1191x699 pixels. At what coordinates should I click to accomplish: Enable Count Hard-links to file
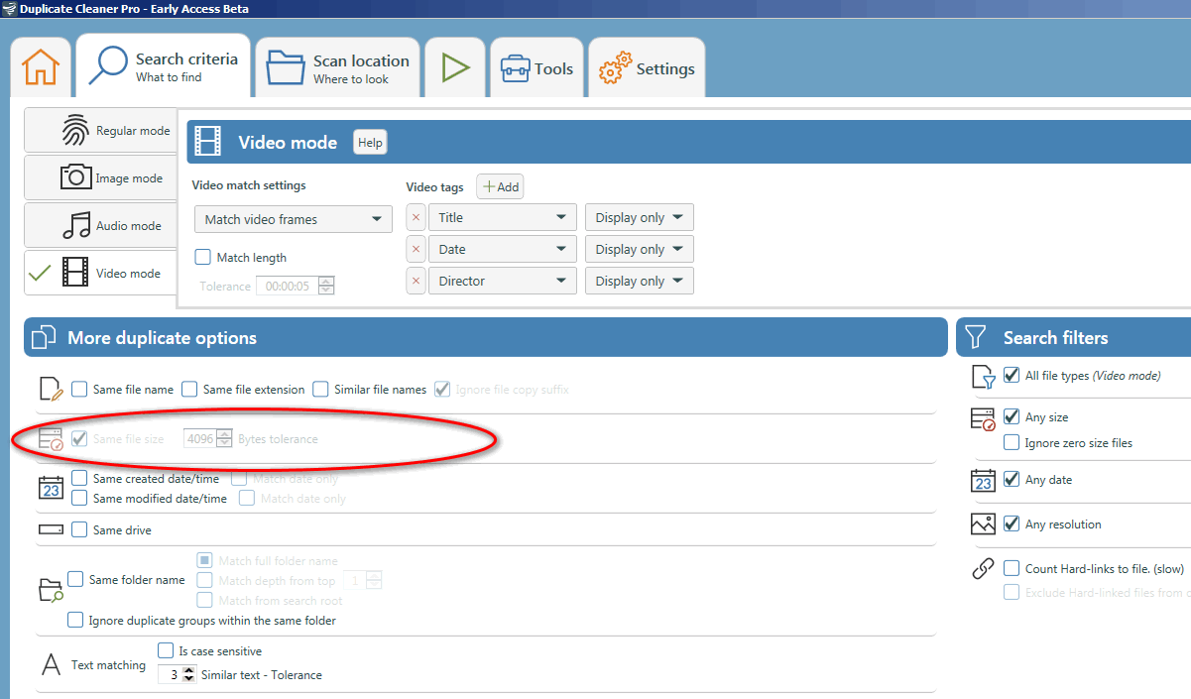coord(1012,568)
